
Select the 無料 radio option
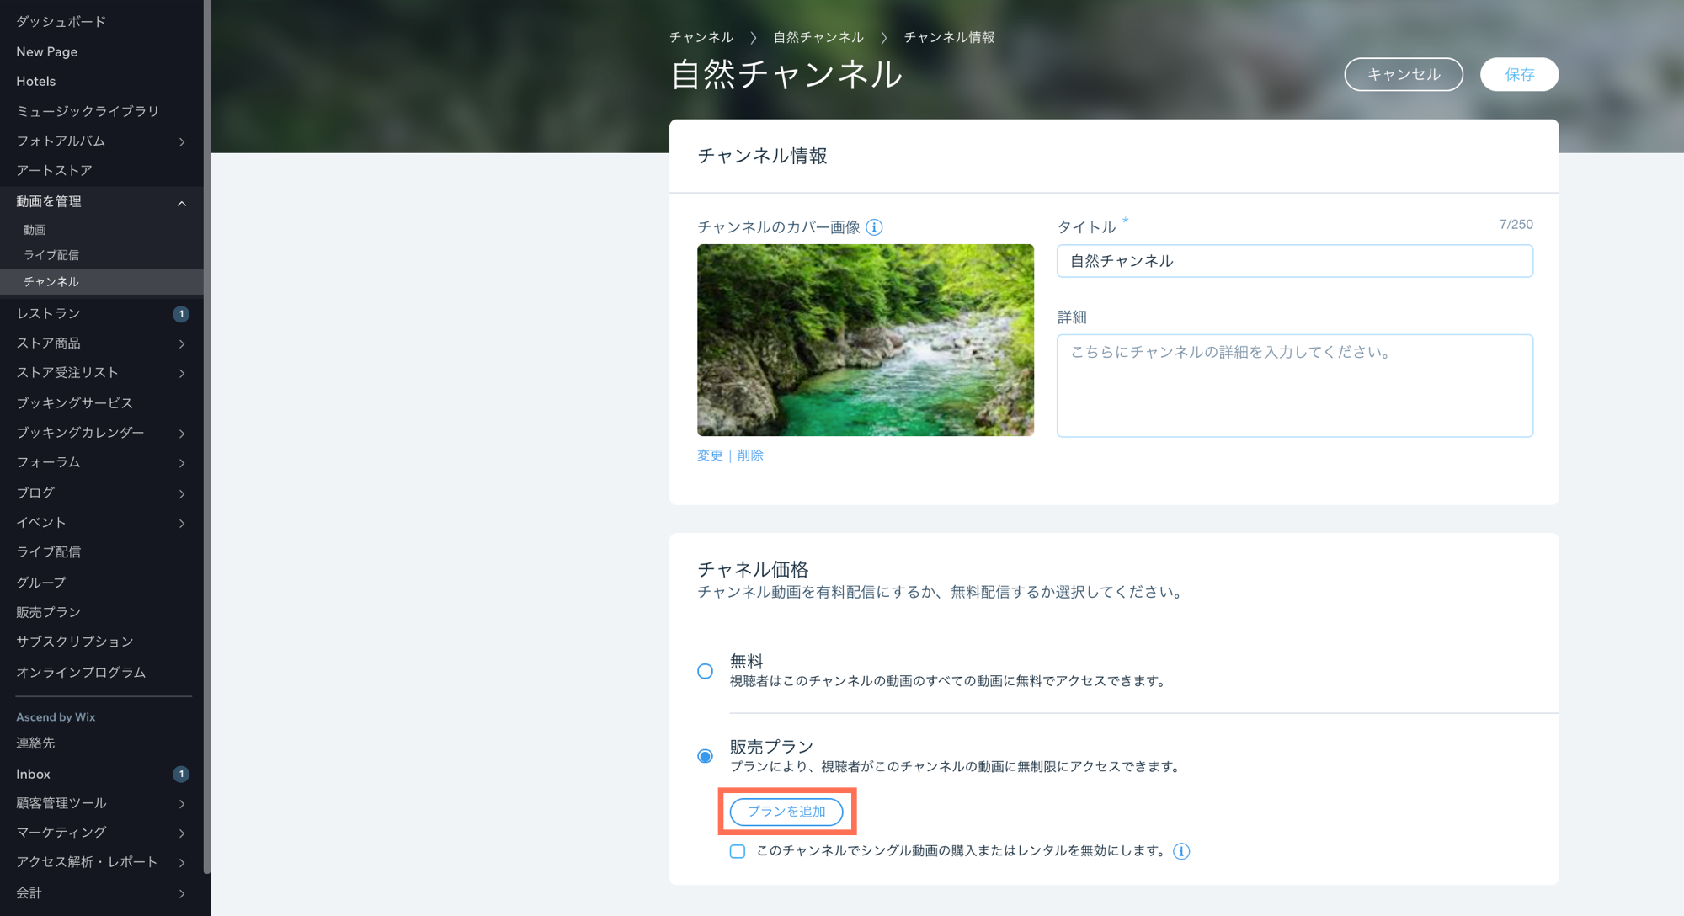[x=706, y=671]
